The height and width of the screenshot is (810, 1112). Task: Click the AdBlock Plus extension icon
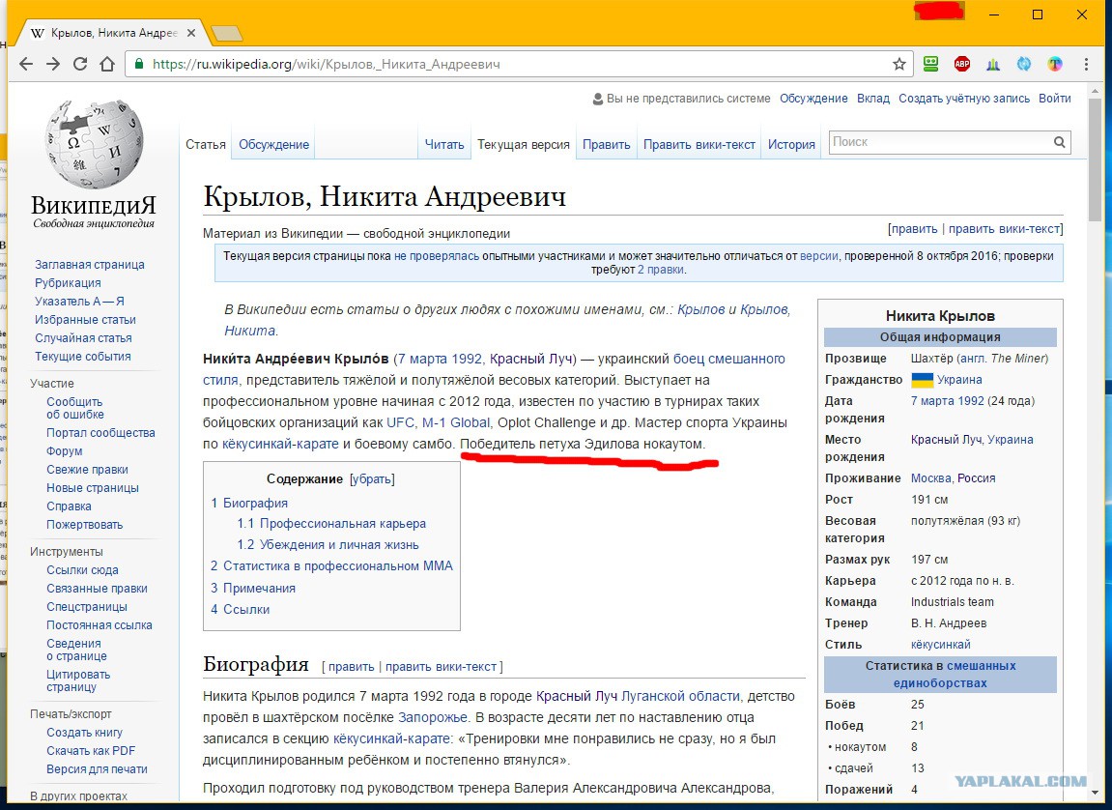[961, 64]
